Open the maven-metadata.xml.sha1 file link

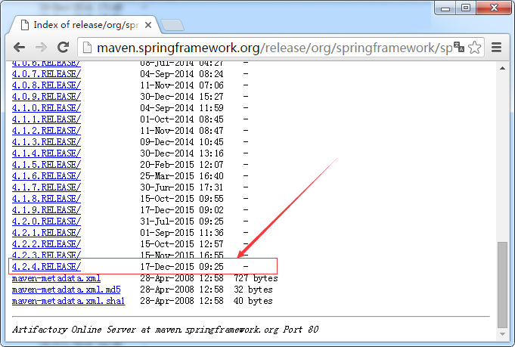click(68, 301)
